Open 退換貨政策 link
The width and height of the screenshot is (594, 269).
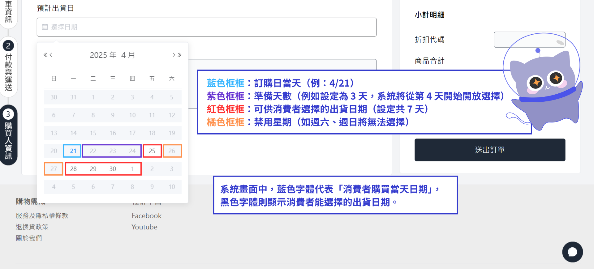point(32,227)
